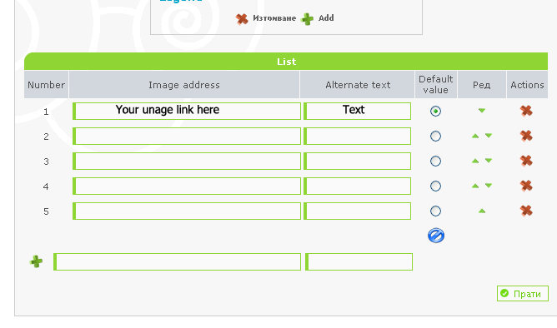Select row 1 as default value
The image size is (557, 328).
435,111
